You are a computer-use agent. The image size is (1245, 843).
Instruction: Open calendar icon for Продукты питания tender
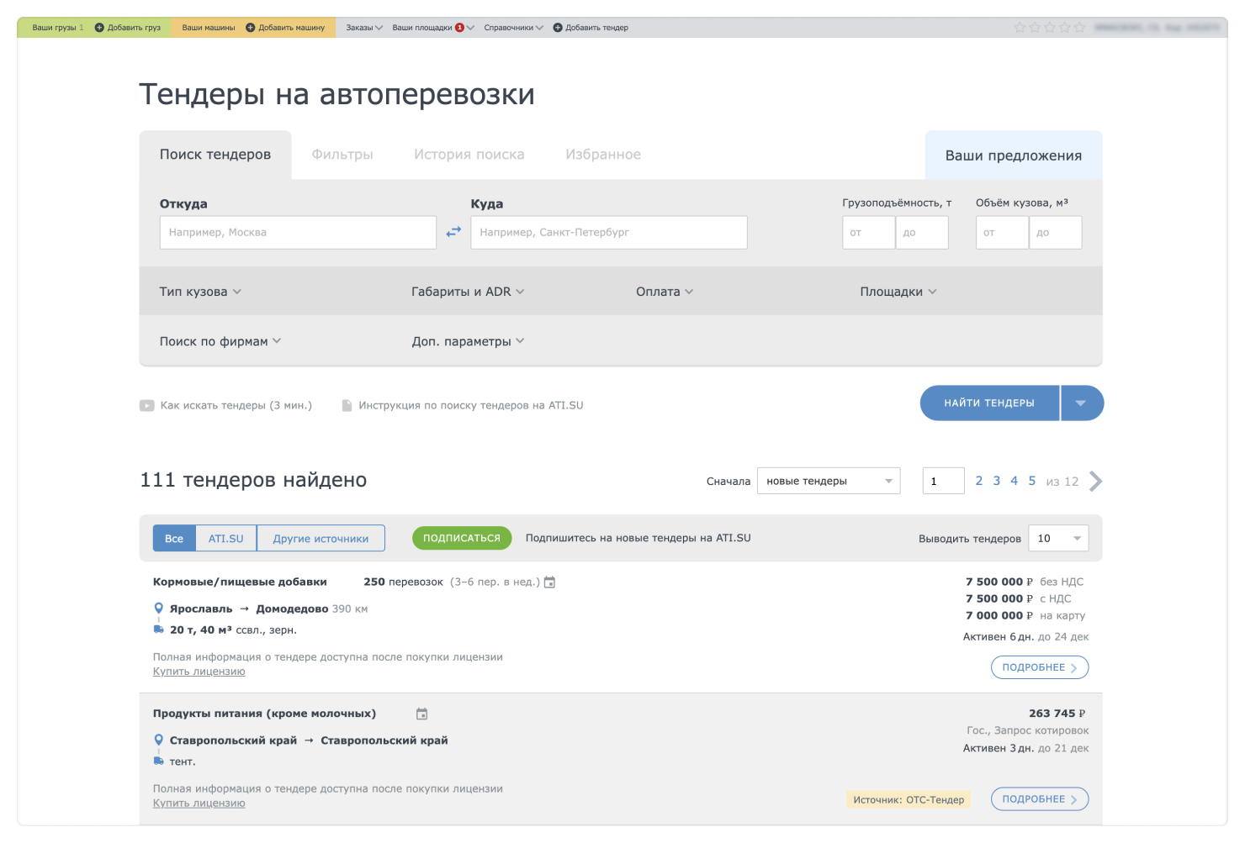point(421,714)
